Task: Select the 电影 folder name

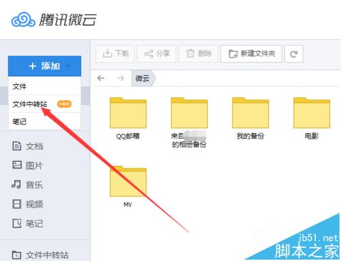Action: click(312, 136)
